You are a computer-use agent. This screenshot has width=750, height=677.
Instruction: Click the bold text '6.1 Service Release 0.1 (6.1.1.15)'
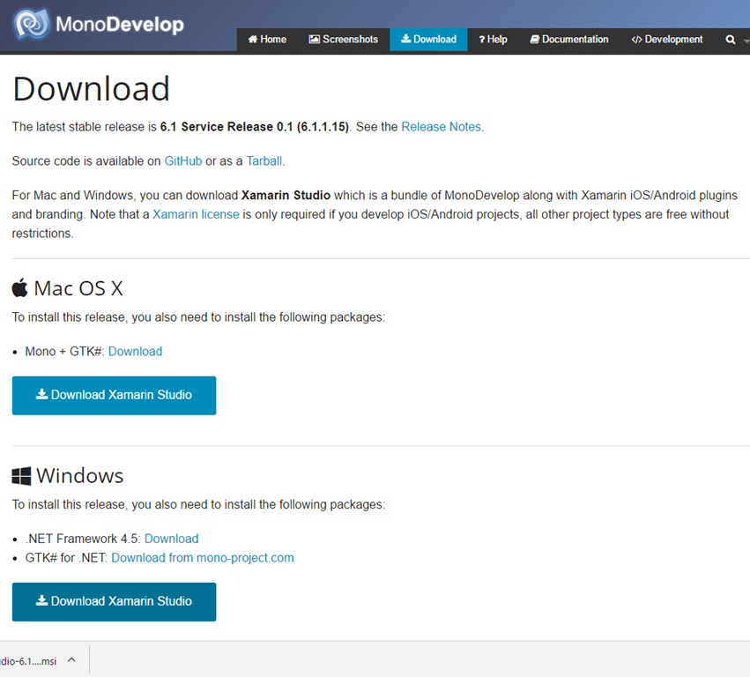pyautogui.click(x=254, y=127)
